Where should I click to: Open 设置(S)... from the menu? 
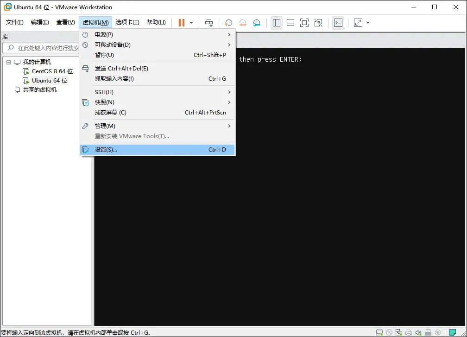click(x=157, y=150)
